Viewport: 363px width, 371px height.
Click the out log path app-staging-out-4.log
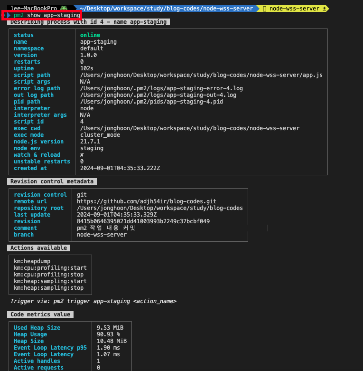click(158, 95)
